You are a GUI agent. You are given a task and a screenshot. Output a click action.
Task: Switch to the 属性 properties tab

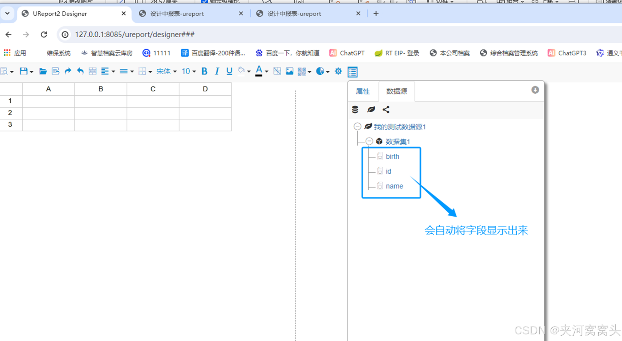tap(363, 92)
